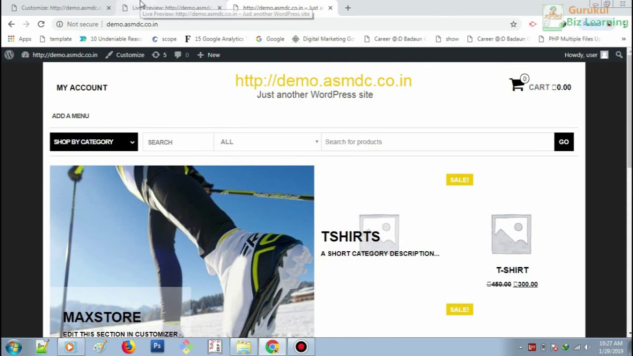633x356 pixels.
Task: Open the Windows Start button
Action: 13,347
